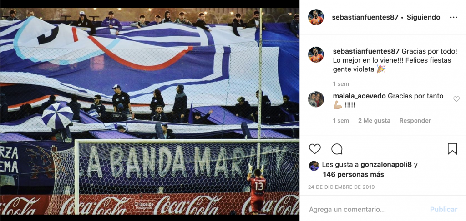466x221 pixels.
Task: Like malala_acevedo's comment with the small heart
Action: pyautogui.click(x=456, y=99)
